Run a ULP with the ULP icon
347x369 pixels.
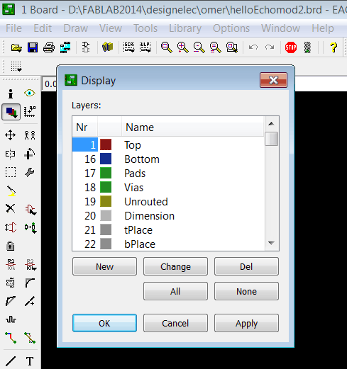click(x=145, y=47)
